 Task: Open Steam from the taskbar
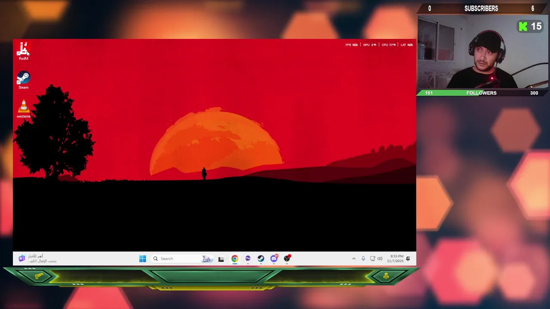[x=261, y=258]
